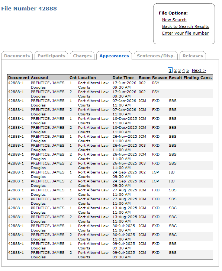The height and width of the screenshot is (271, 222).
Task: Select the Appearances tab
Action: tap(114, 56)
